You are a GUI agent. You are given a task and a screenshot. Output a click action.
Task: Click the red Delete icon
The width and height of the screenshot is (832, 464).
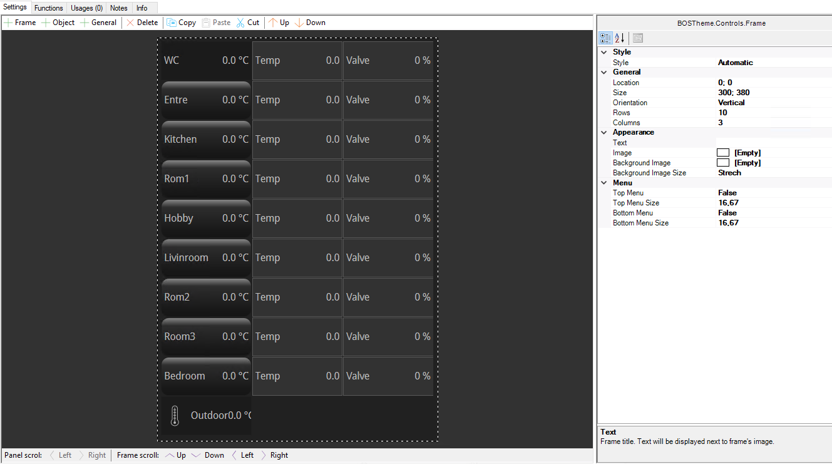coord(130,23)
